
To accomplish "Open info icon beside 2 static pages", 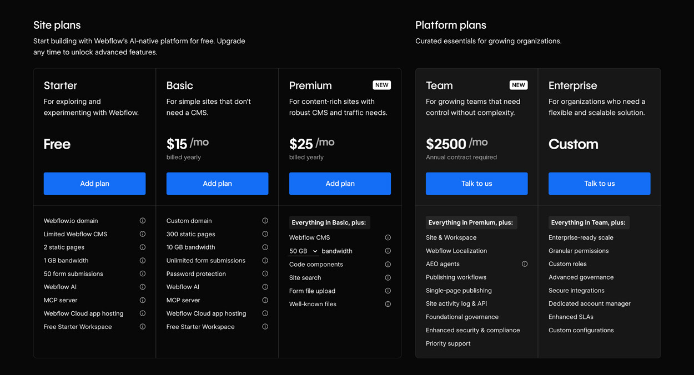I will point(143,247).
